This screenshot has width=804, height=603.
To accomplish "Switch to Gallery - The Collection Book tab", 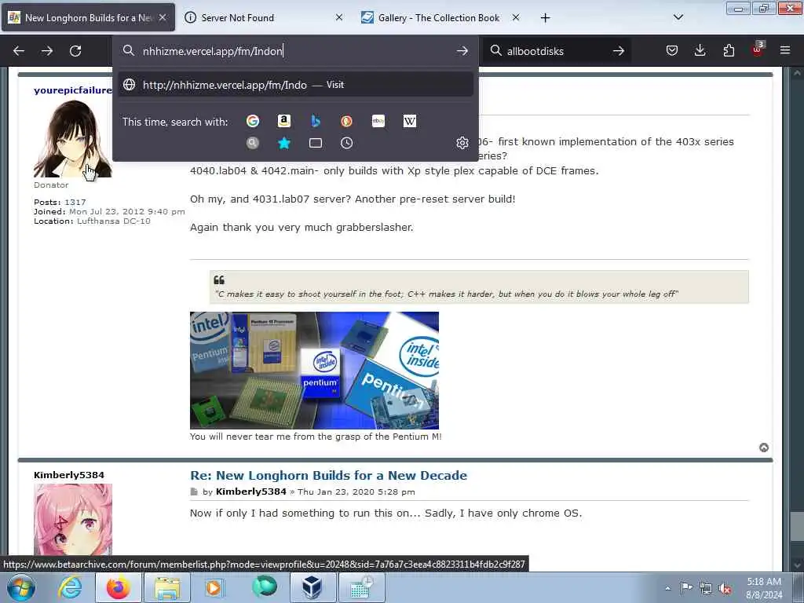I will point(440,18).
